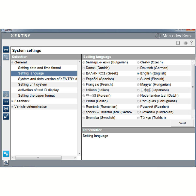Open the diagnosis stethoscope sidebar icon
Viewport: 196px width, 196px height.
(6, 94)
